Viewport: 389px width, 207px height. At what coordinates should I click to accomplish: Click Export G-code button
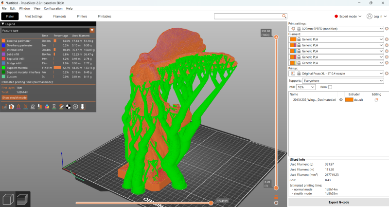pos(338,202)
